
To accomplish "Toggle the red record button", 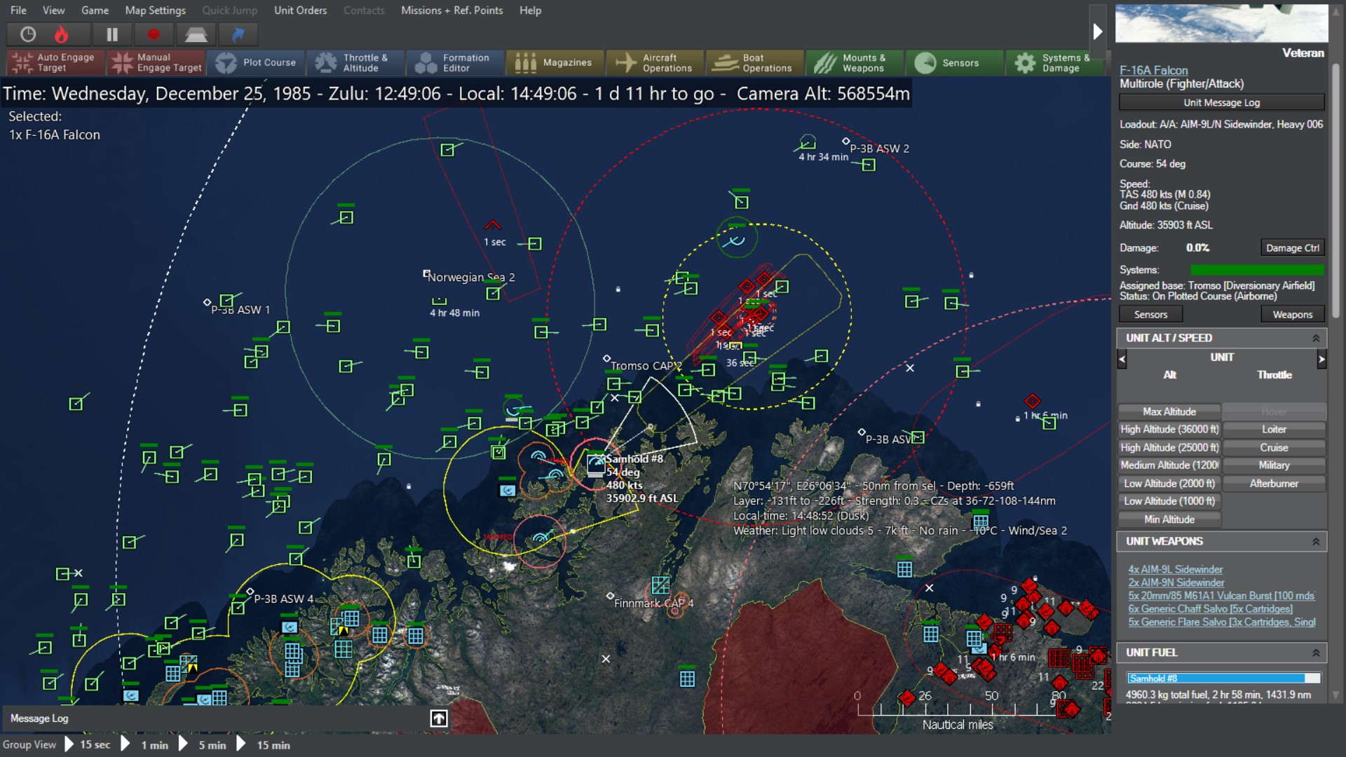I will [154, 34].
